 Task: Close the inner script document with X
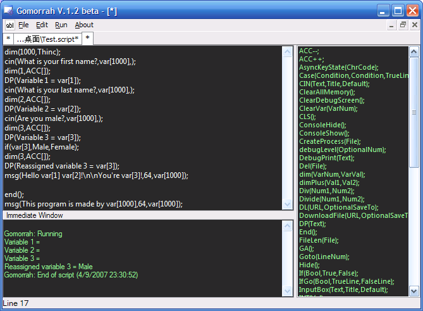pos(414,25)
